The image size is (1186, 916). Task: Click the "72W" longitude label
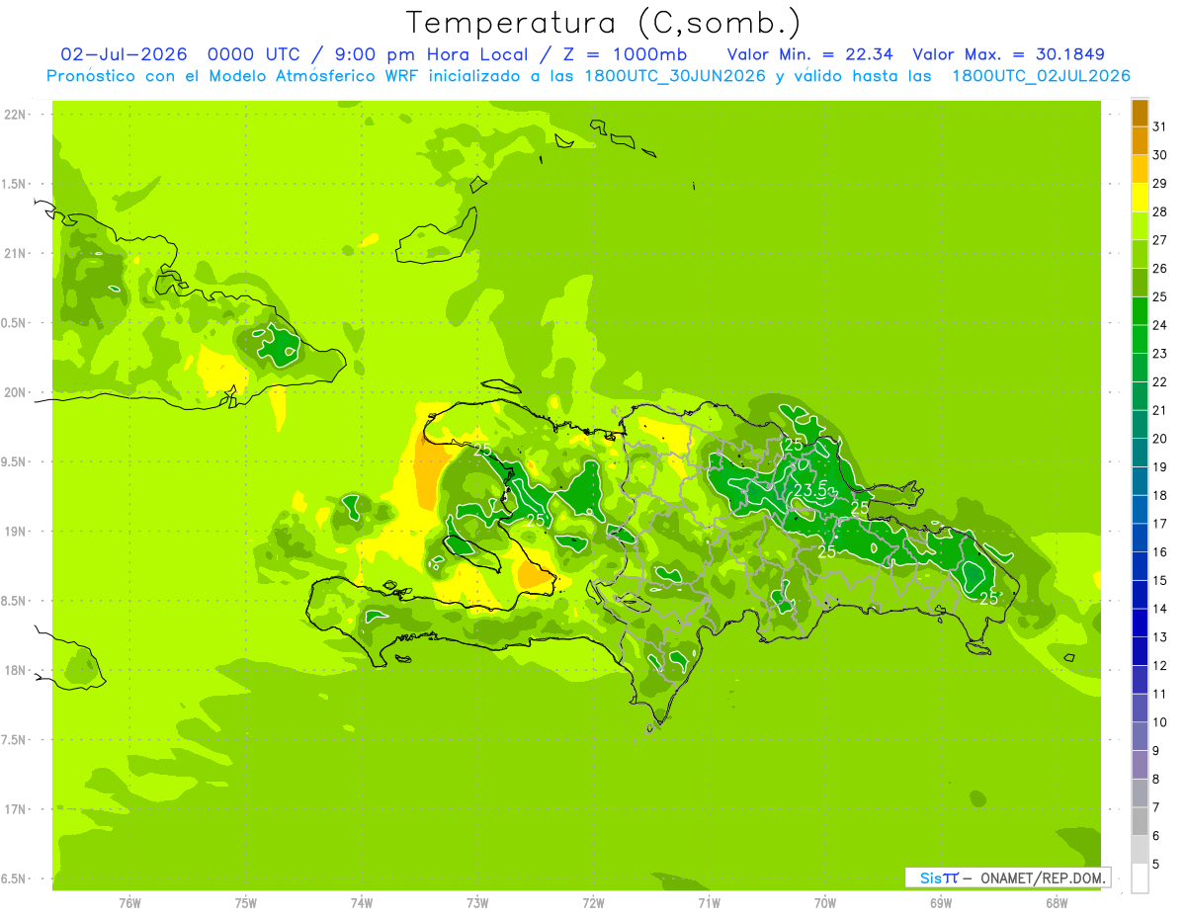[593, 902]
